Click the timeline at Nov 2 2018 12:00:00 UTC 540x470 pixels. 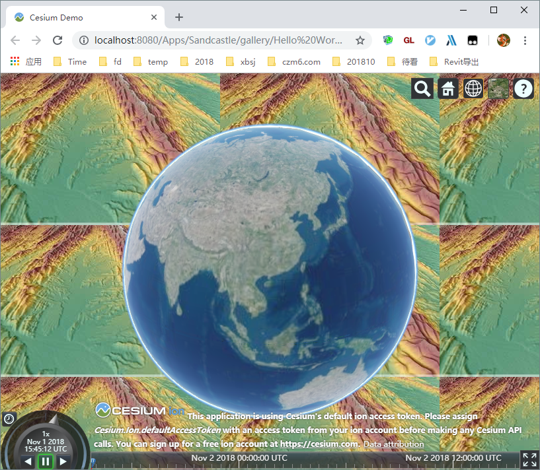point(453,458)
